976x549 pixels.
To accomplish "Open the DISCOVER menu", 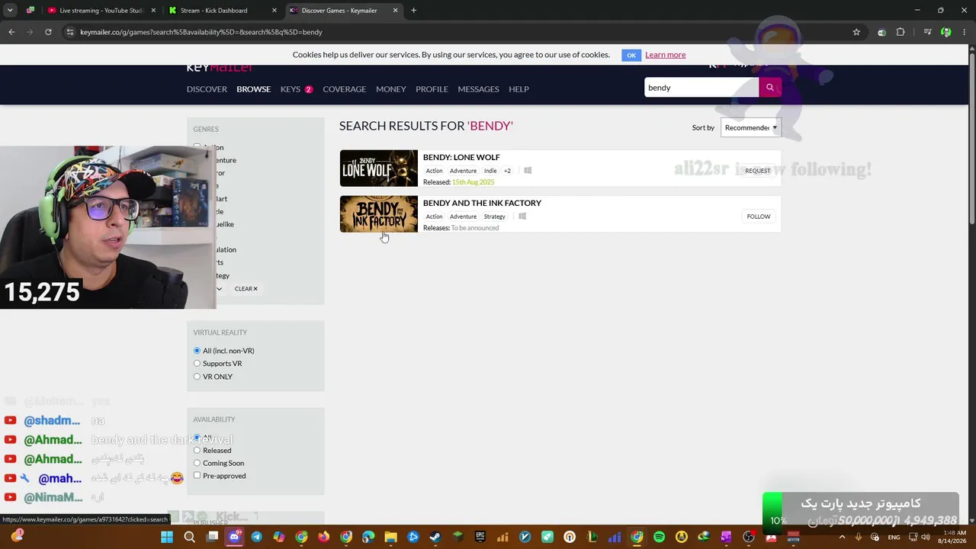I will point(207,89).
